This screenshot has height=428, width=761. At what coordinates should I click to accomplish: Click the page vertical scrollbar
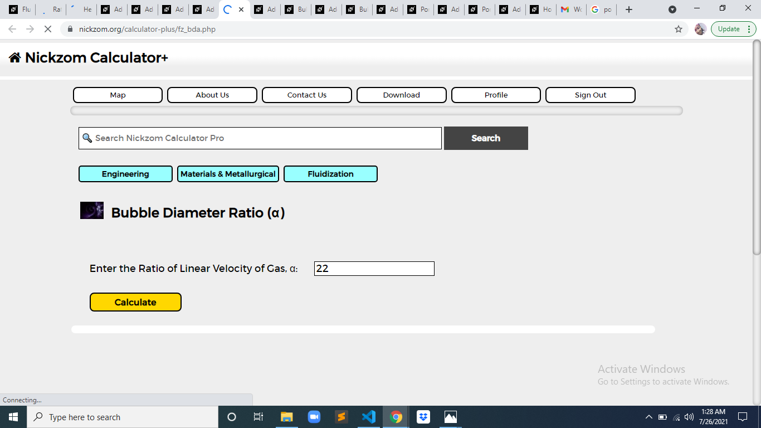pos(757,147)
